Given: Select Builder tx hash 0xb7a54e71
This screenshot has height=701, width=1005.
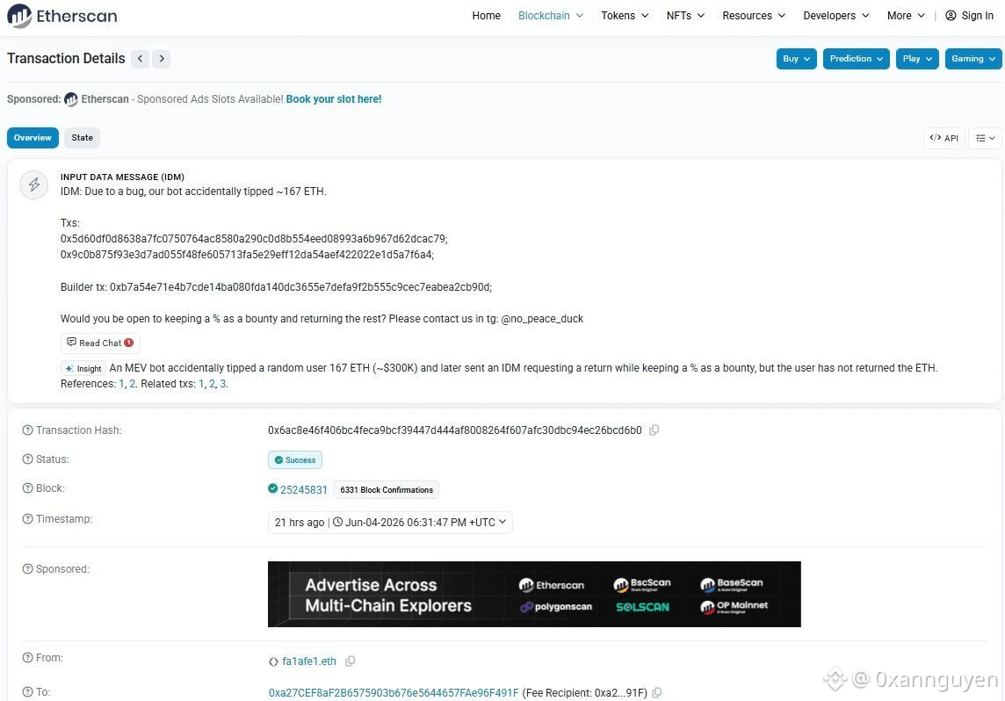Looking at the screenshot, I should [x=300, y=287].
